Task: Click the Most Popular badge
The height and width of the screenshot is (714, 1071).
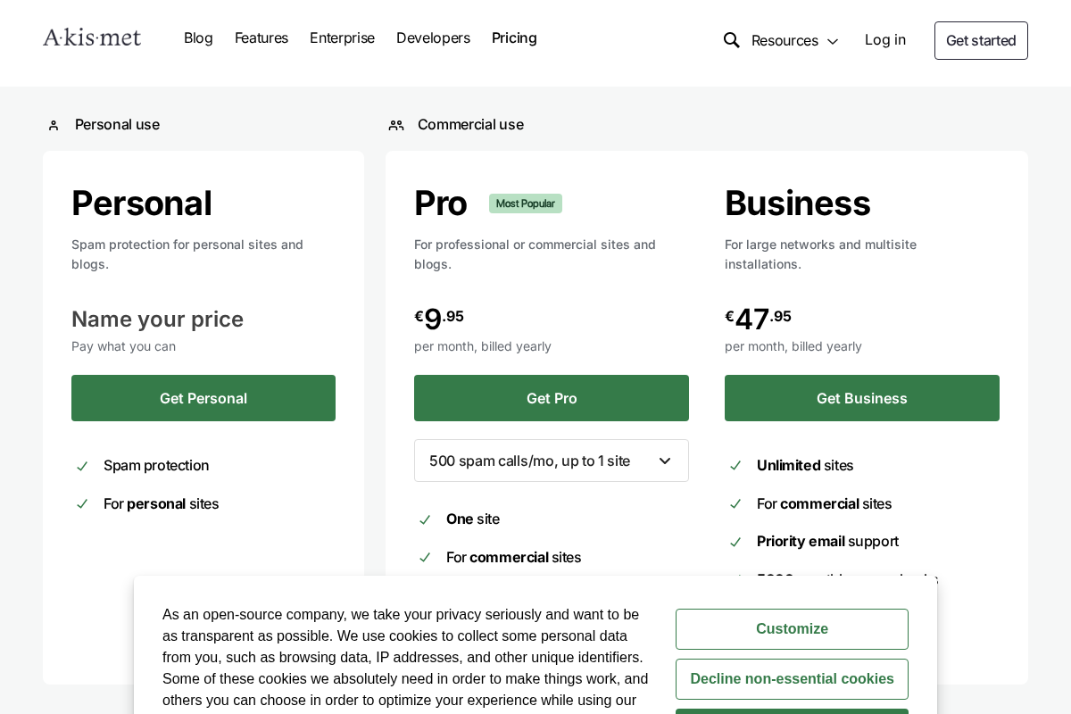Action: pos(526,203)
